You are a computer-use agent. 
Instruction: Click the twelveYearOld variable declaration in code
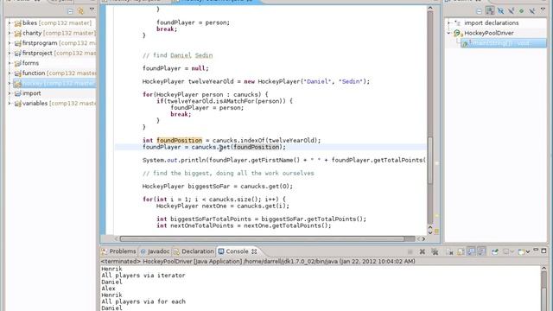pyautogui.click(x=211, y=81)
